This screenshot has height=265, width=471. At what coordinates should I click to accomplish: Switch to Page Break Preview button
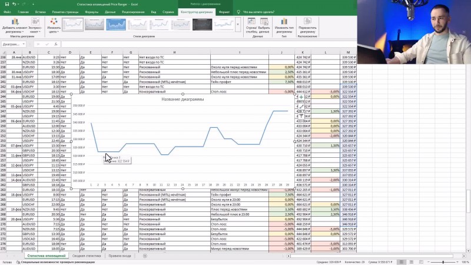click(421, 262)
